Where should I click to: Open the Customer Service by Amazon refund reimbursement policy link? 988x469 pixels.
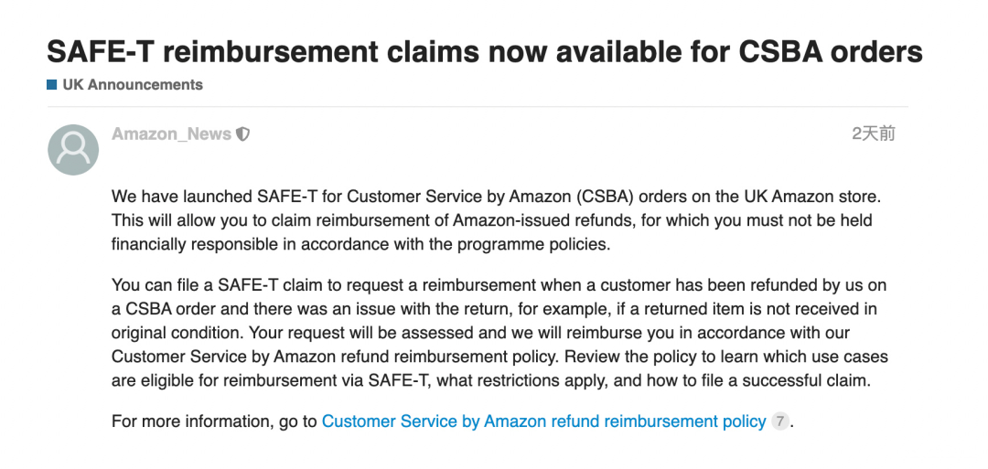[543, 421]
